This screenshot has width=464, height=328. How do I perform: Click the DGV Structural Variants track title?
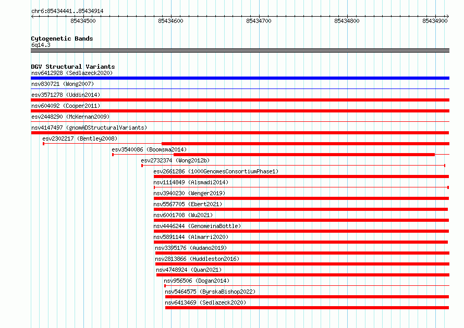click(73, 67)
